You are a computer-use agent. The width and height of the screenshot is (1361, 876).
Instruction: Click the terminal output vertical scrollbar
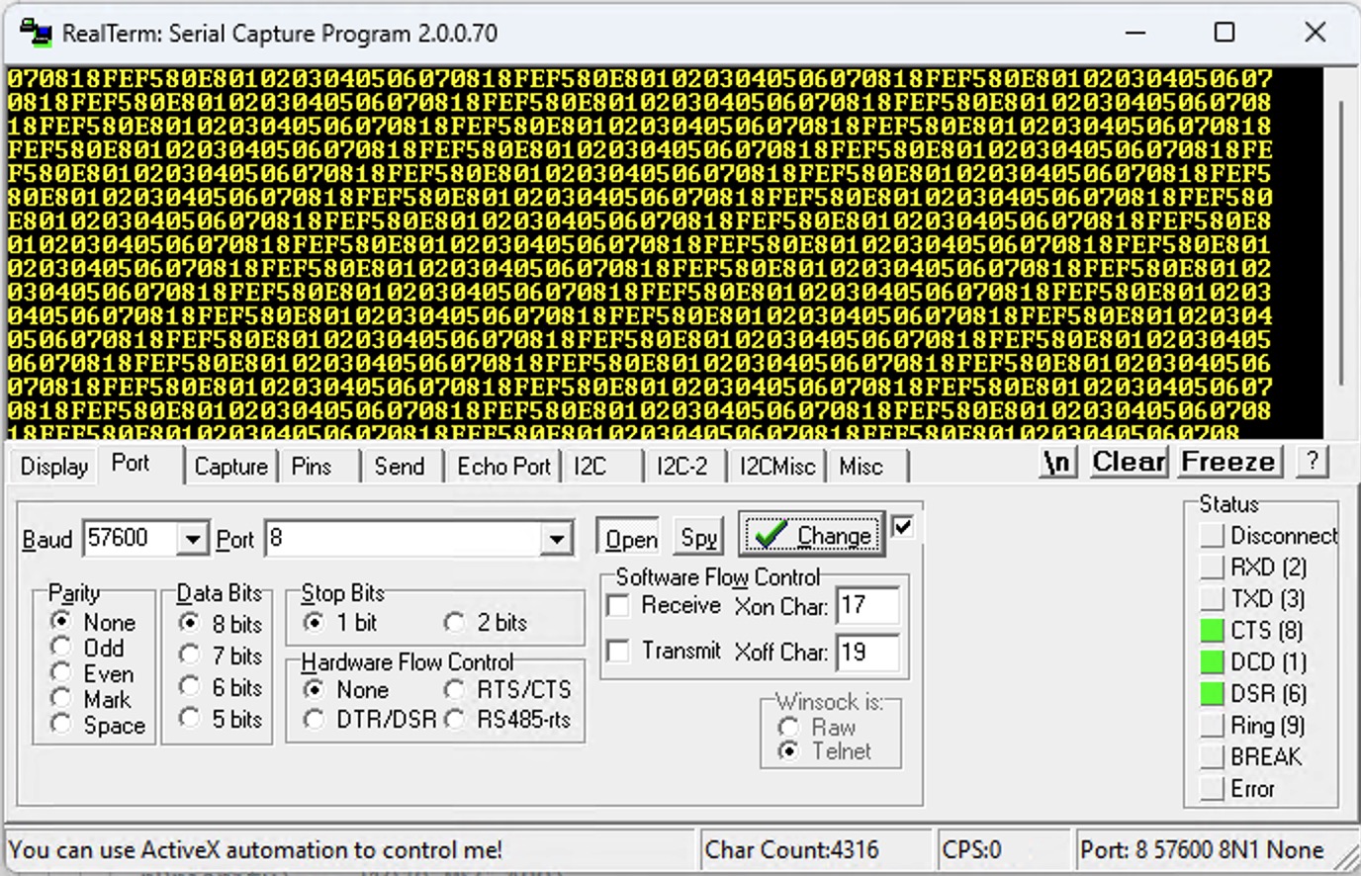pos(1340,247)
